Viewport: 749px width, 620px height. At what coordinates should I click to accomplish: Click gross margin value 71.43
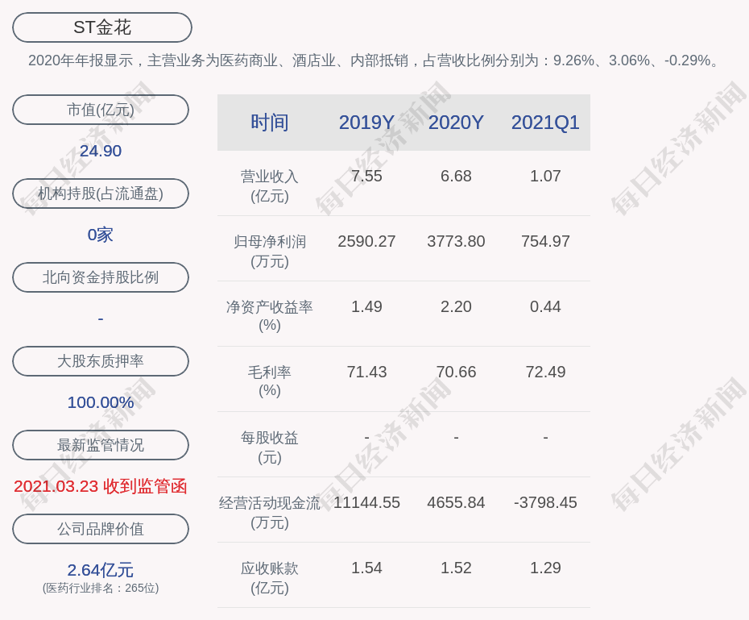tap(366, 372)
